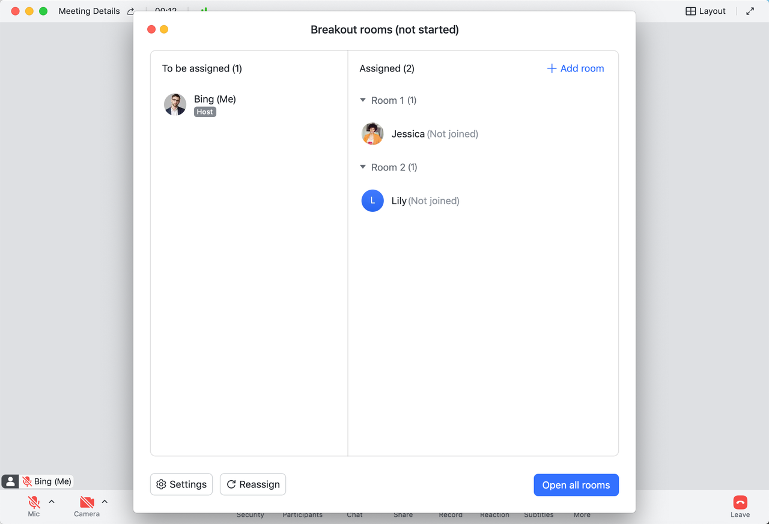769x524 pixels.
Task: Click the red Leave call icon
Action: [x=740, y=502]
